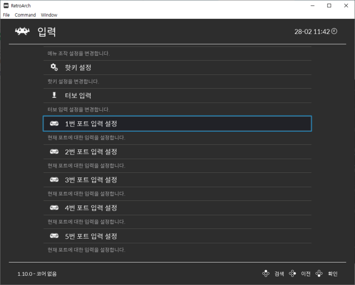Image resolution: width=355 pixels, height=285 pixels.
Task: Open the File menu
Action: point(6,15)
